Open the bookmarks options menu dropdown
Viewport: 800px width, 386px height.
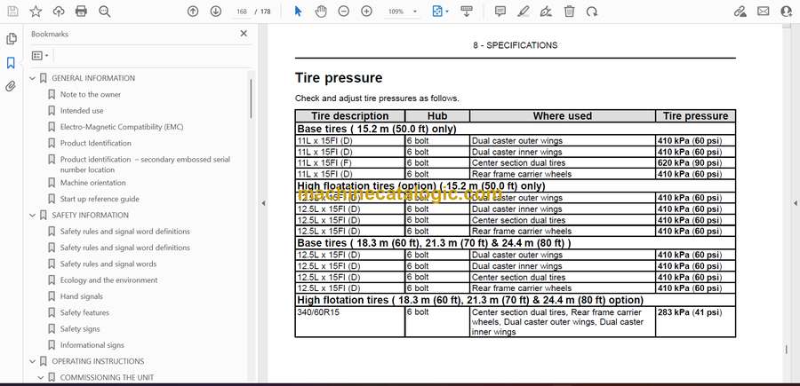(x=40, y=55)
